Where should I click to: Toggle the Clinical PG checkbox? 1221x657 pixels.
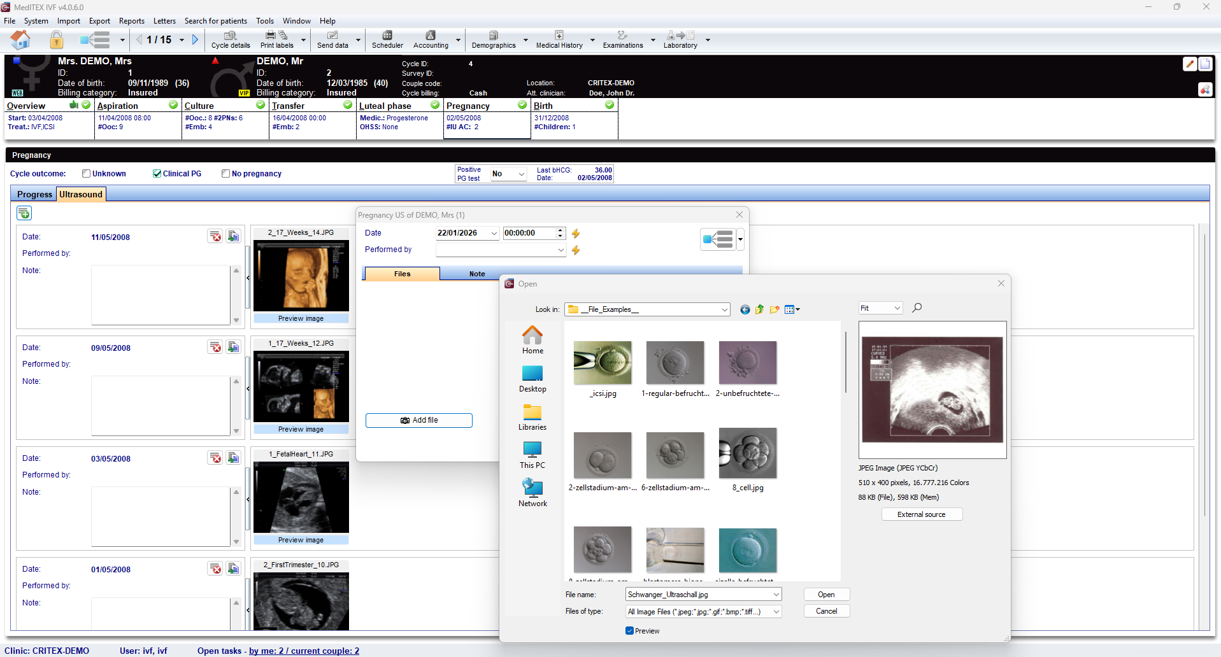(157, 174)
